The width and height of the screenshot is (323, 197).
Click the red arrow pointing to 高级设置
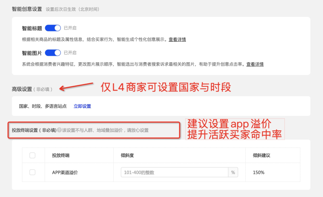pyautogui.click(x=76, y=86)
